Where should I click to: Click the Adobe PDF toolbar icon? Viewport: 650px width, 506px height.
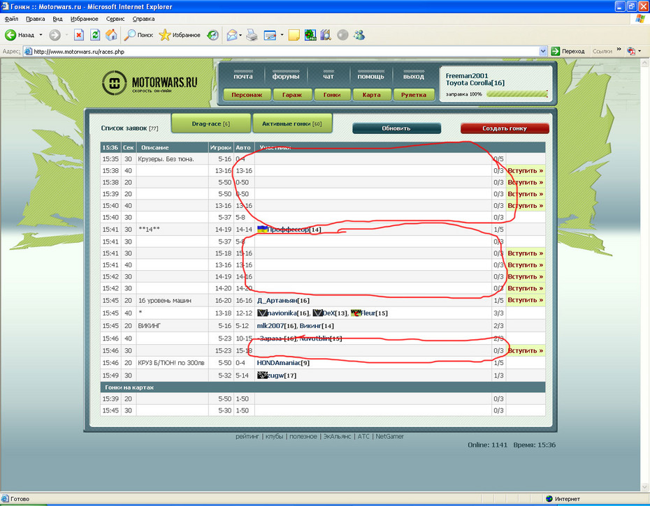(x=631, y=52)
